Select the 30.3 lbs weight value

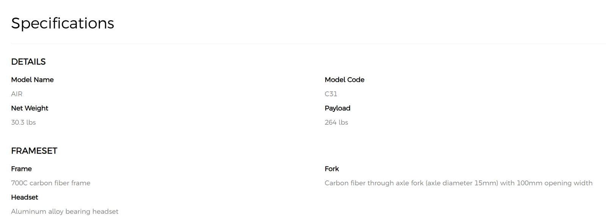23,122
